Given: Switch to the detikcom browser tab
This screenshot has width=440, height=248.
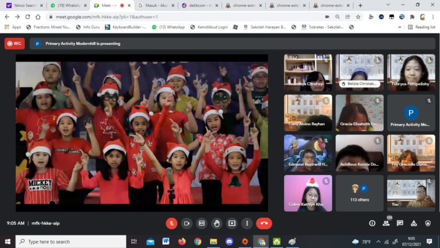Looking at the screenshot, I should click(x=198, y=5).
